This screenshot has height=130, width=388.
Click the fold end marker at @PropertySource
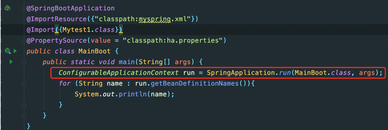point(24,41)
